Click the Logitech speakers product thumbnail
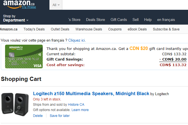The width and height of the screenshot is (188, 125). (15, 104)
